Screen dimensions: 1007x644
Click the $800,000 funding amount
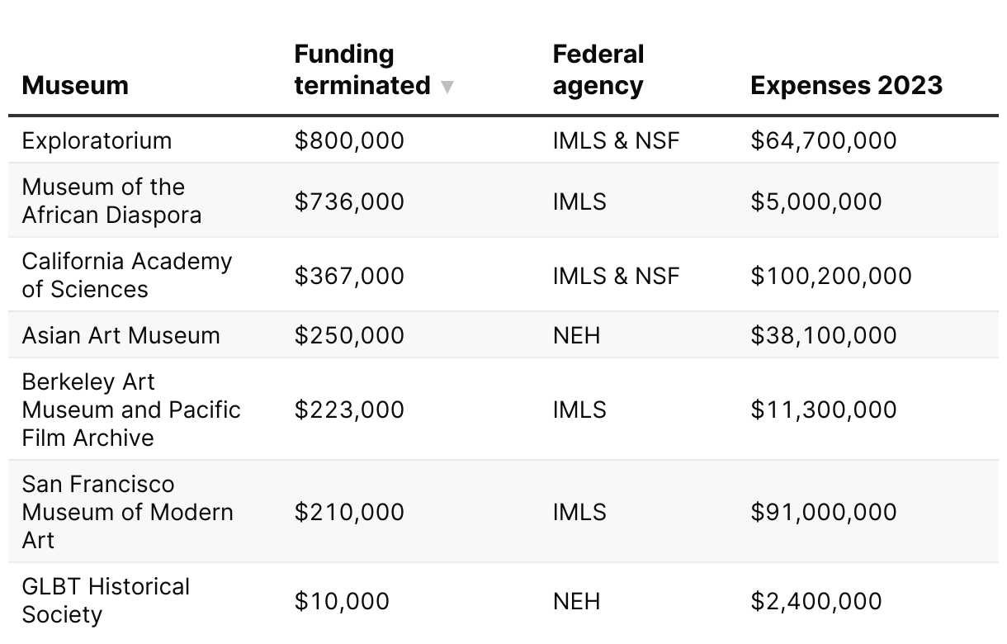[349, 140]
